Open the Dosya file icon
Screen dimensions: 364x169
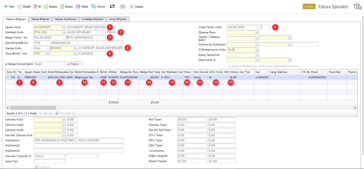click(x=62, y=6)
